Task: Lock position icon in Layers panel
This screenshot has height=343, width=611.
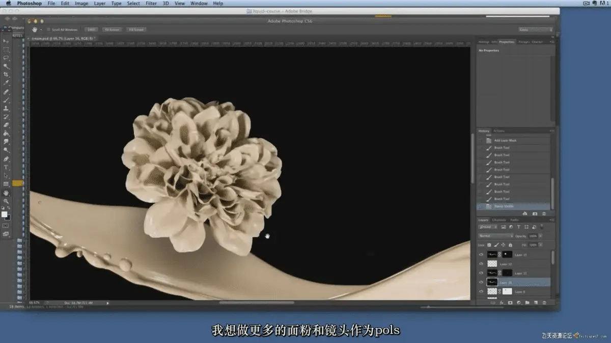Action: click(503, 245)
